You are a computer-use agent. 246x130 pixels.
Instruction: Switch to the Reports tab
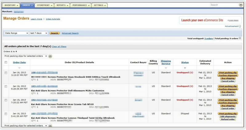tap(62, 5)
